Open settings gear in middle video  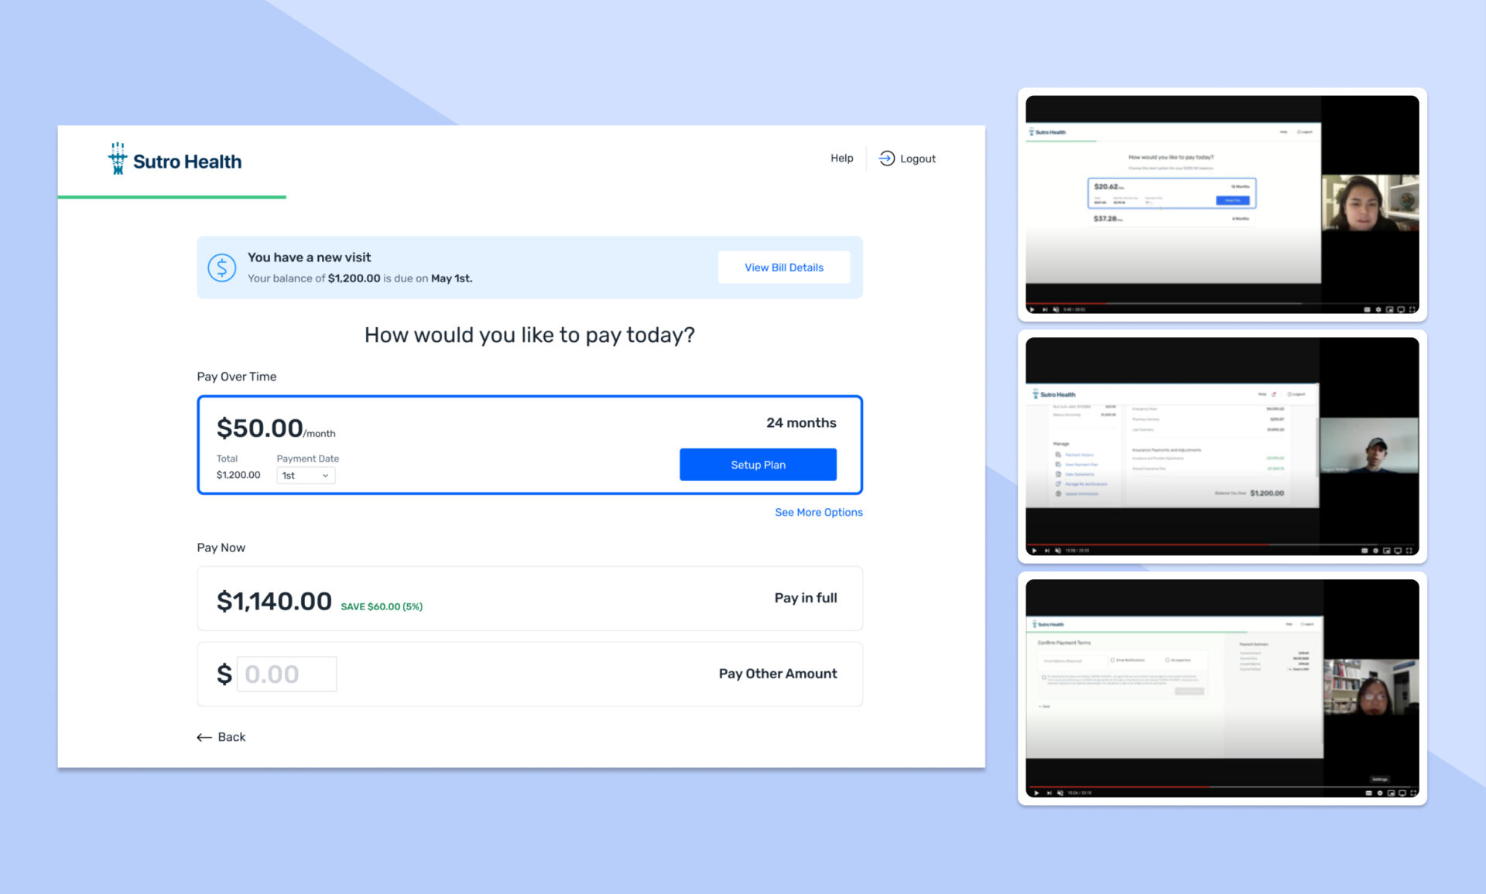(1375, 551)
